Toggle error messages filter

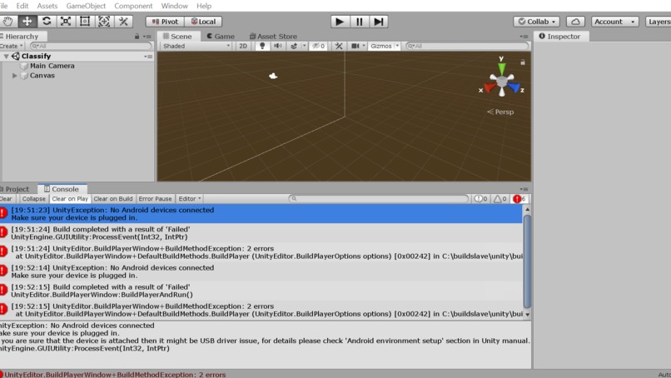pyautogui.click(x=519, y=199)
